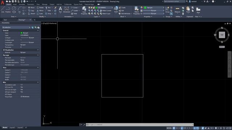Open the Measure utility
232x130 pixels.
tap(177, 10)
